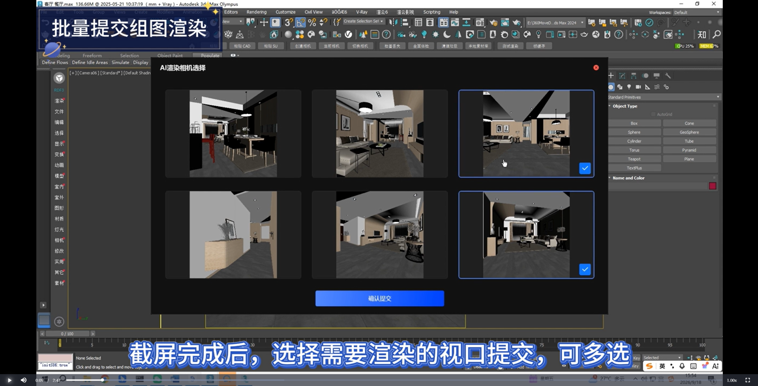The width and height of the screenshot is (758, 386).
Task: Click the 3D cube icon atop left sidebar
Action: point(59,78)
